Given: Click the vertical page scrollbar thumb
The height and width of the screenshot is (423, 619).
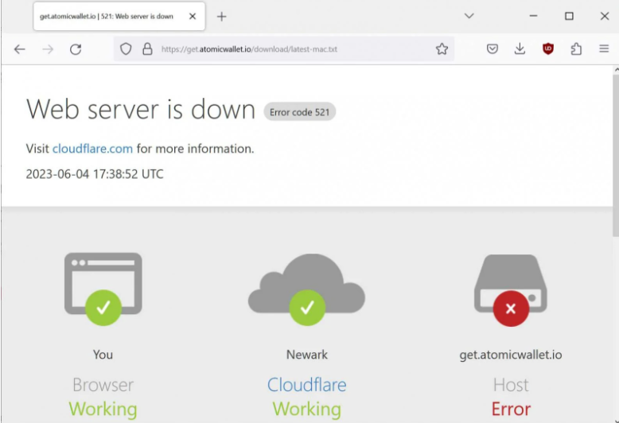Looking at the screenshot, I should click(616, 156).
